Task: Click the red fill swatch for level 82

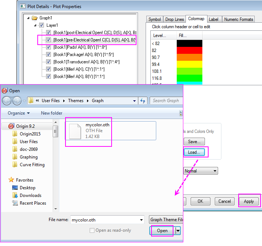Action: coord(189,51)
